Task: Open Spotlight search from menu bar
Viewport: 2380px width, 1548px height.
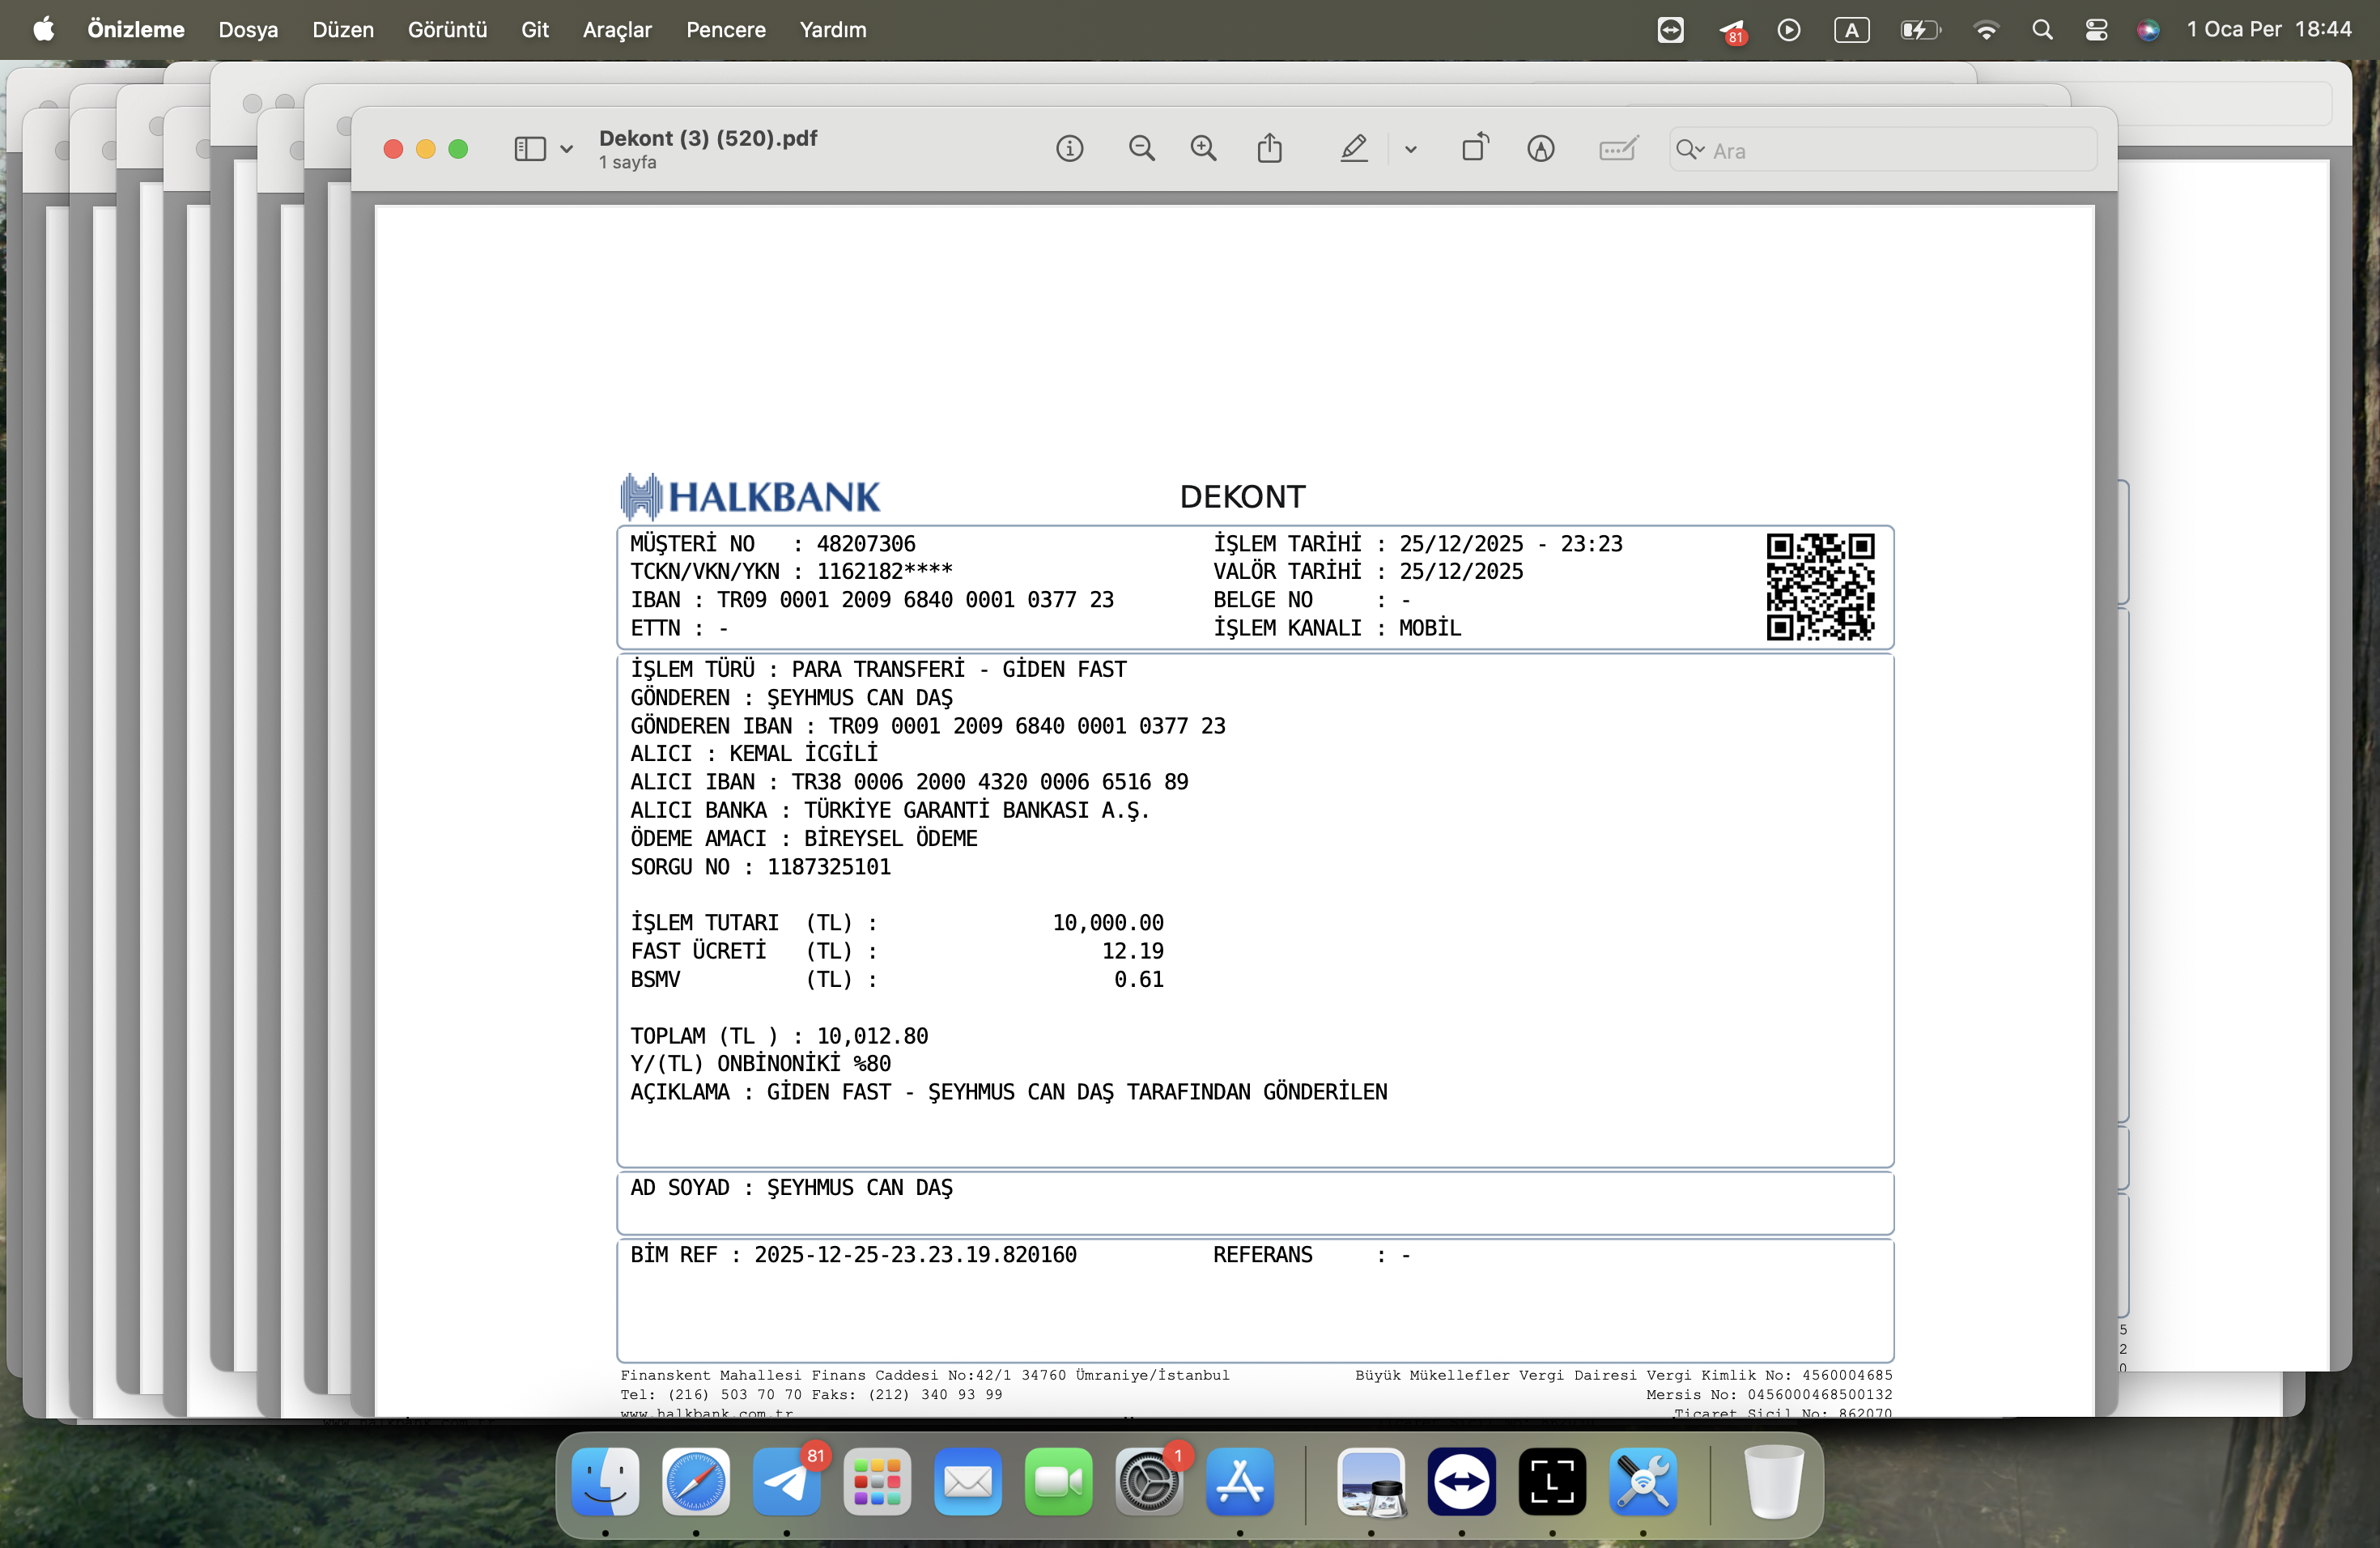Action: pyautogui.click(x=2042, y=30)
